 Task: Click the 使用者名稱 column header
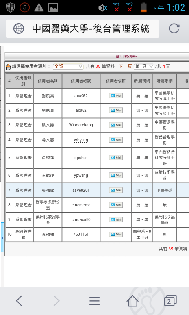pos(48,81)
